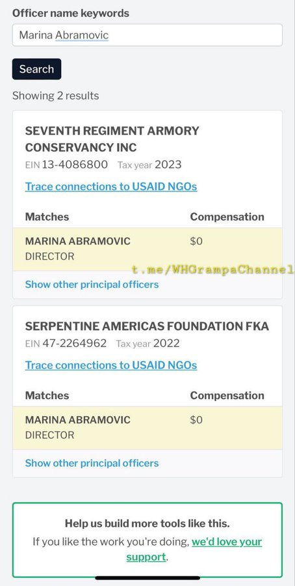Select the Tax year 2023 value
The image size is (295, 586).
pyautogui.click(x=168, y=165)
